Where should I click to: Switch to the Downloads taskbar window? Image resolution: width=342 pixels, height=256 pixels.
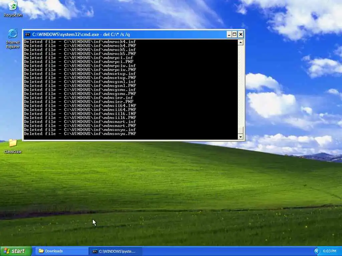61,251
